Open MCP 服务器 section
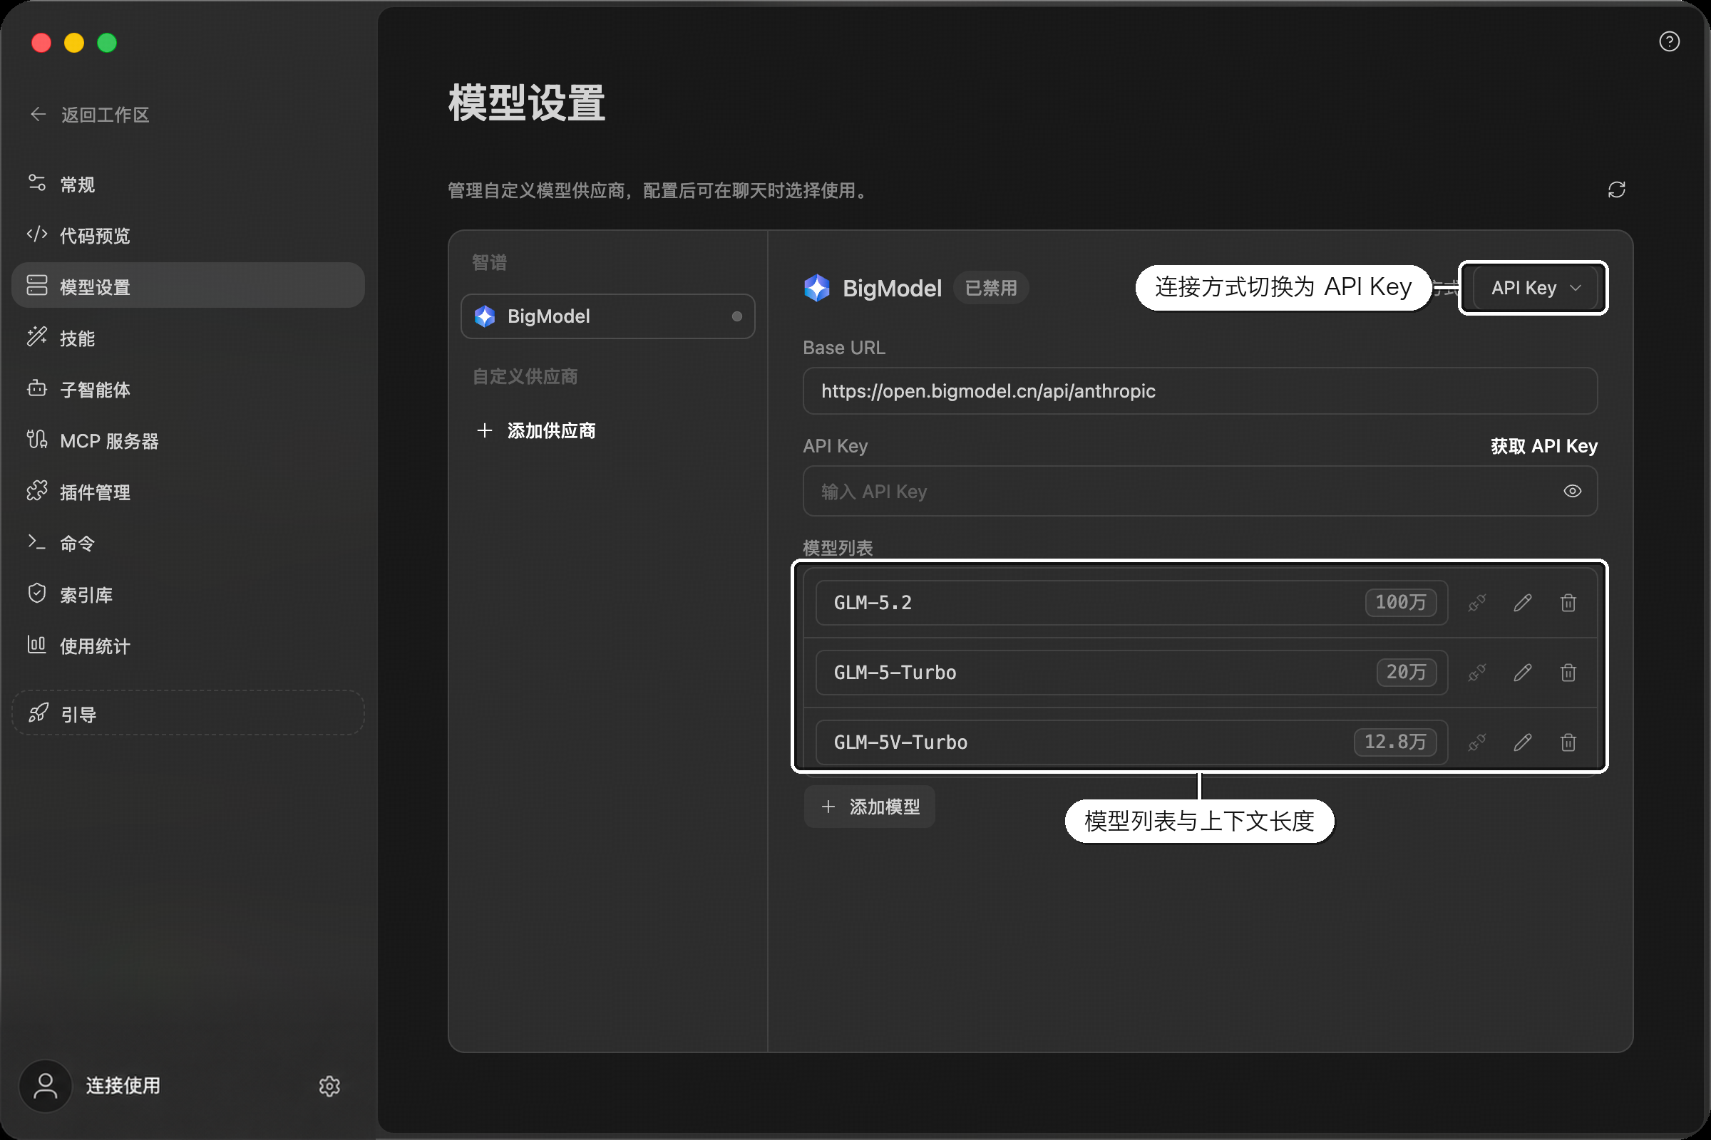Screen dimensions: 1711x1140 187,440
